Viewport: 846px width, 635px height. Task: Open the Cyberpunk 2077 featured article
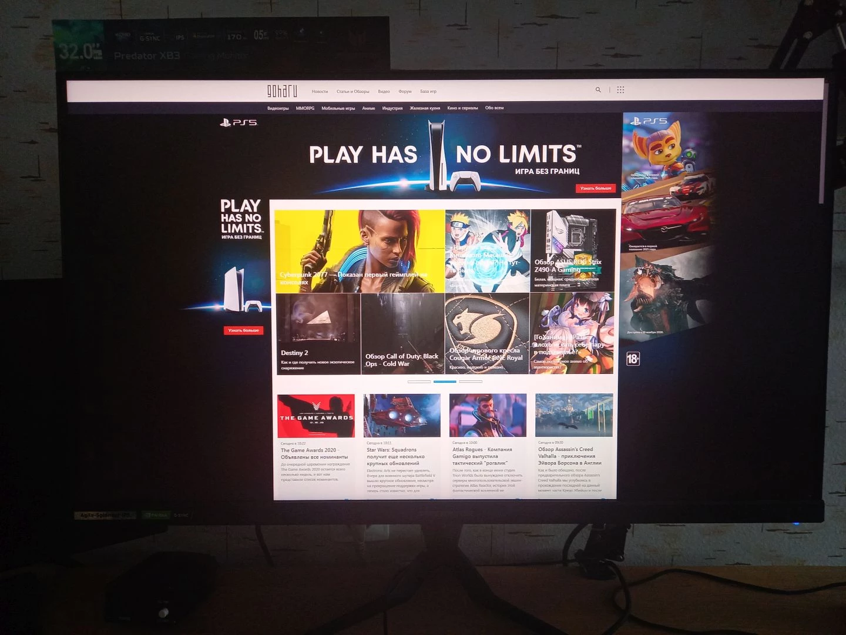360,251
